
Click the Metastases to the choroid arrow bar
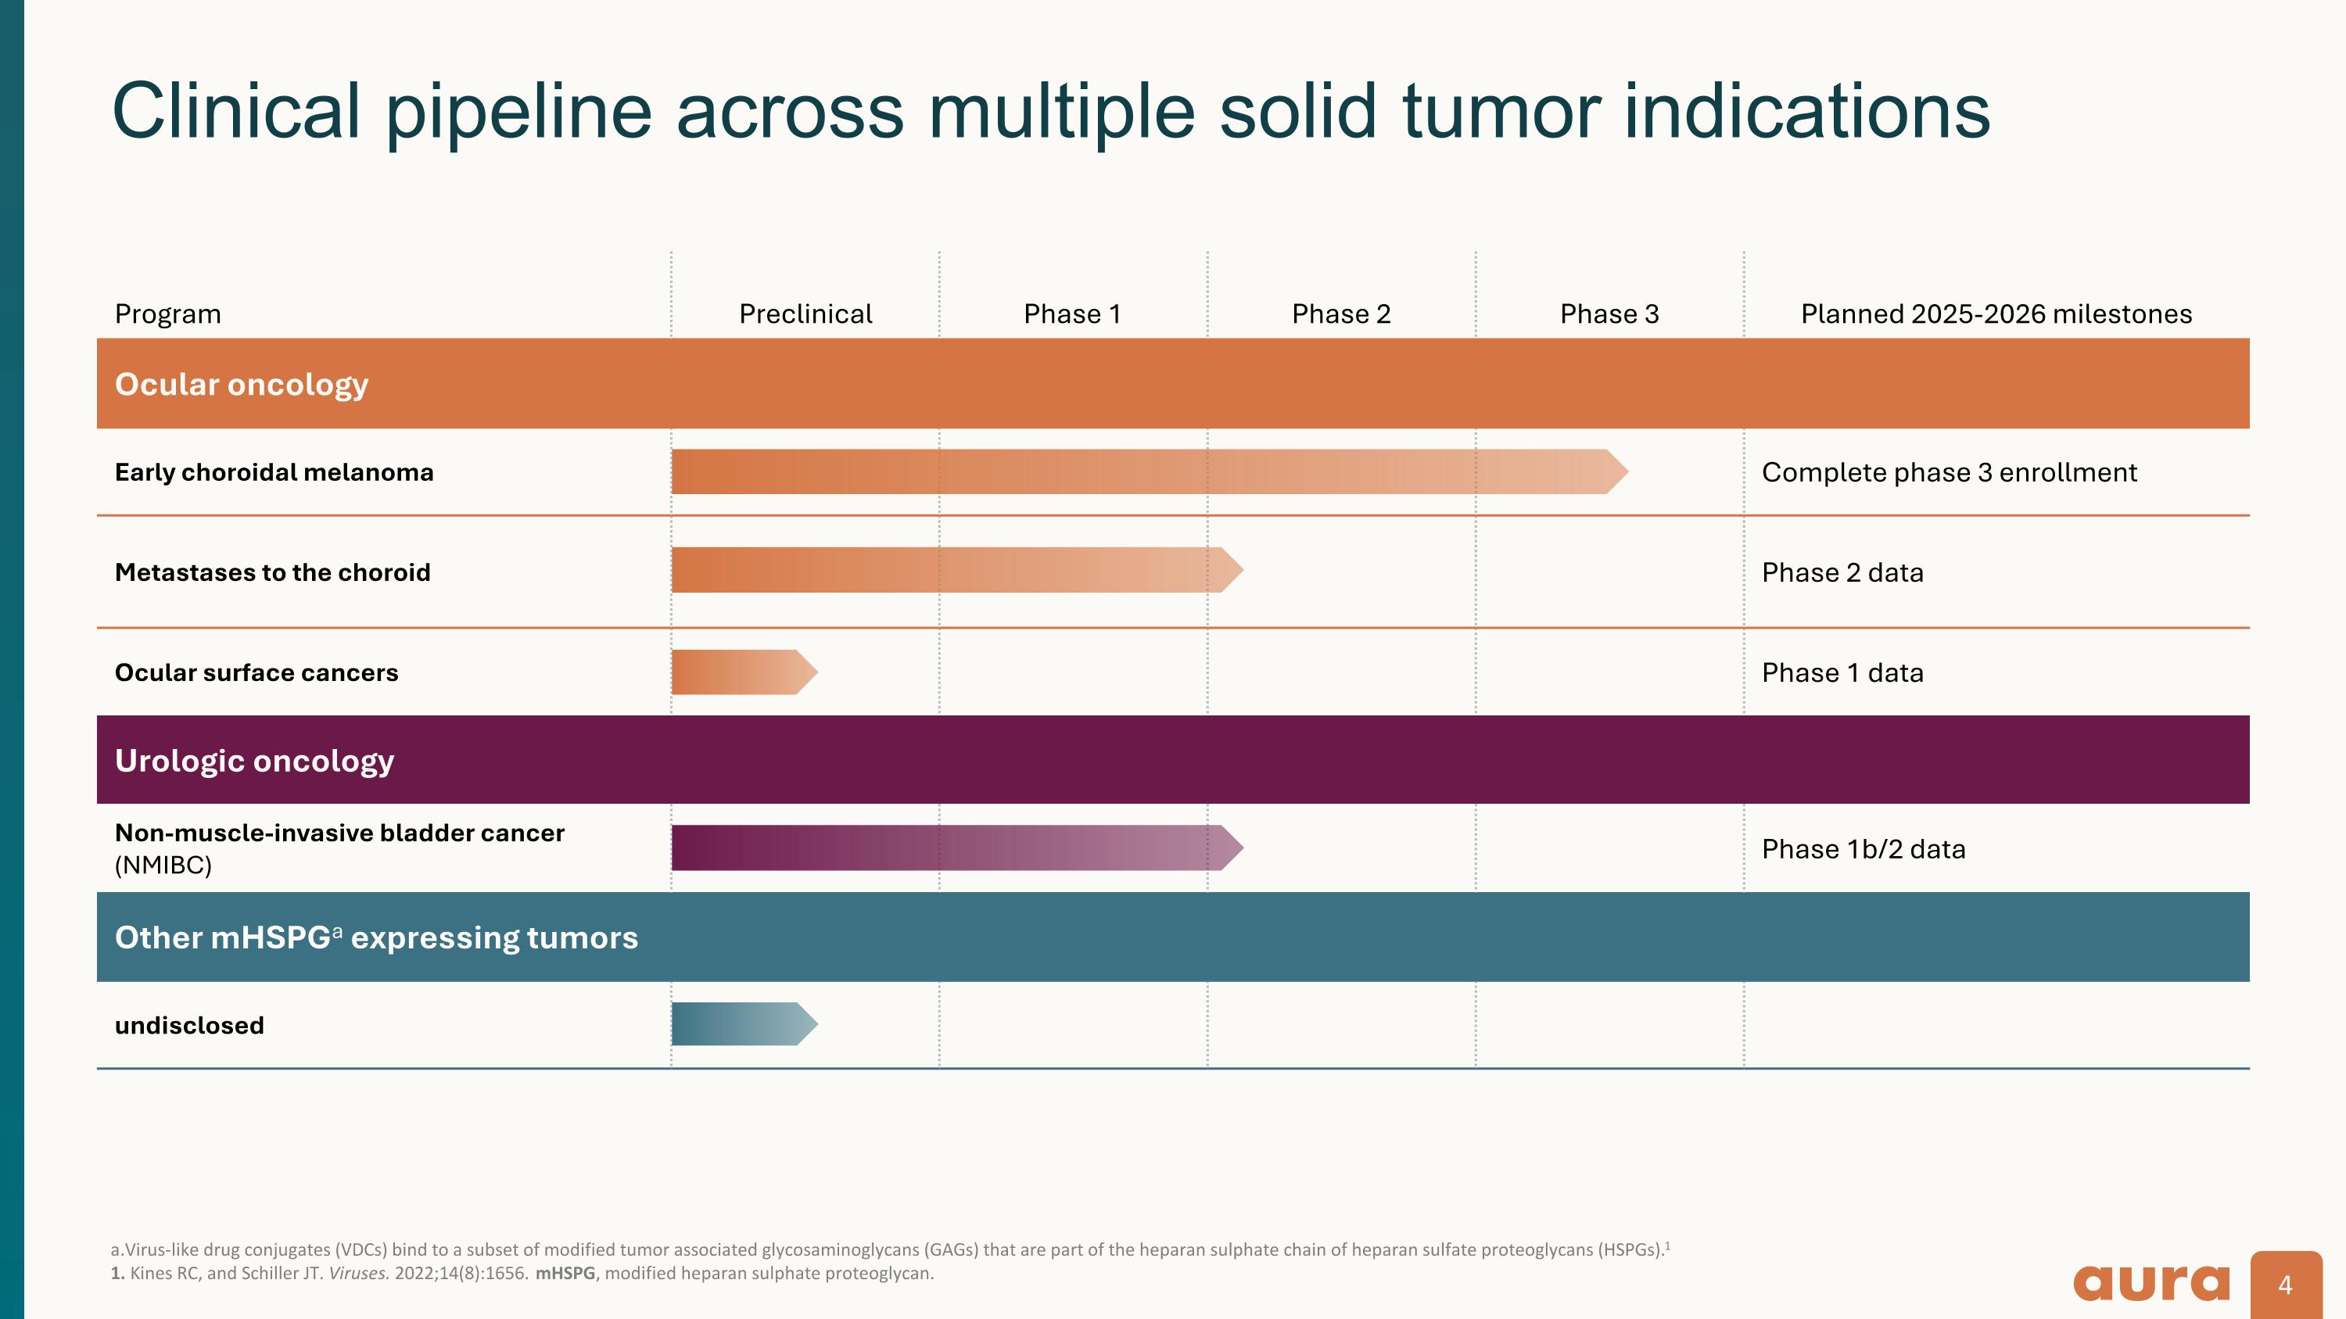(956, 570)
